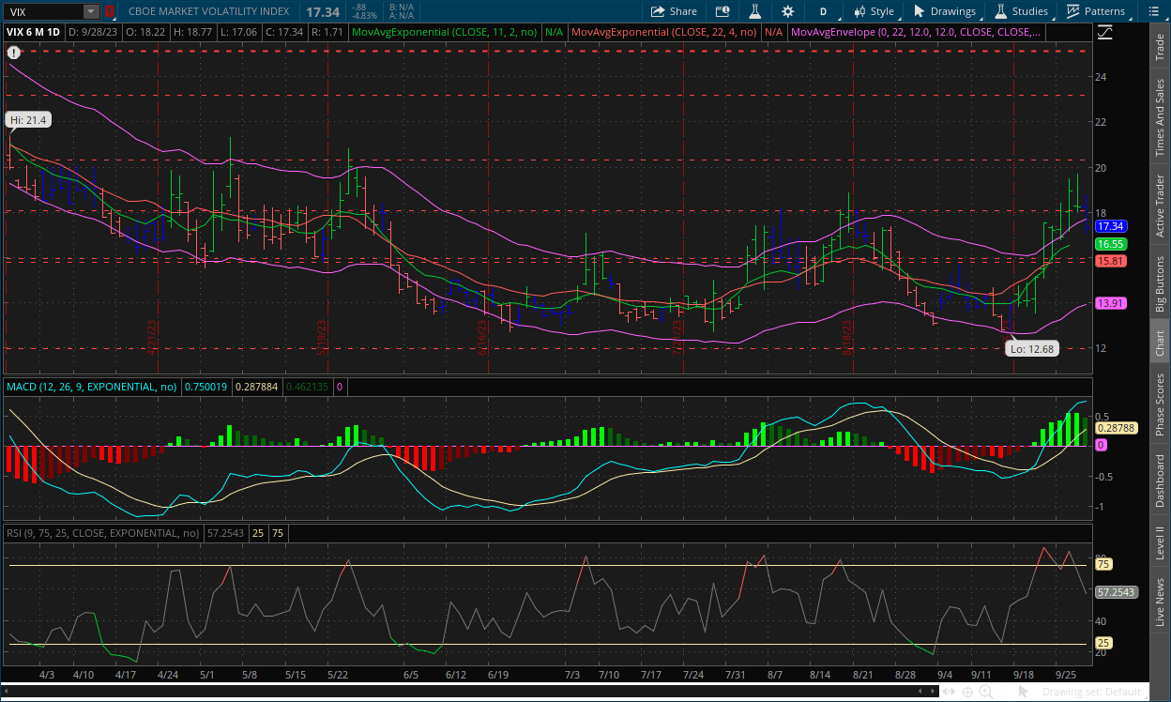
Task: Click the 0.462135 MACD histogram value in header
Action: (307, 387)
